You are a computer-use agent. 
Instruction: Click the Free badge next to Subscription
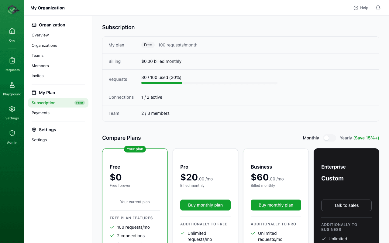click(x=79, y=103)
